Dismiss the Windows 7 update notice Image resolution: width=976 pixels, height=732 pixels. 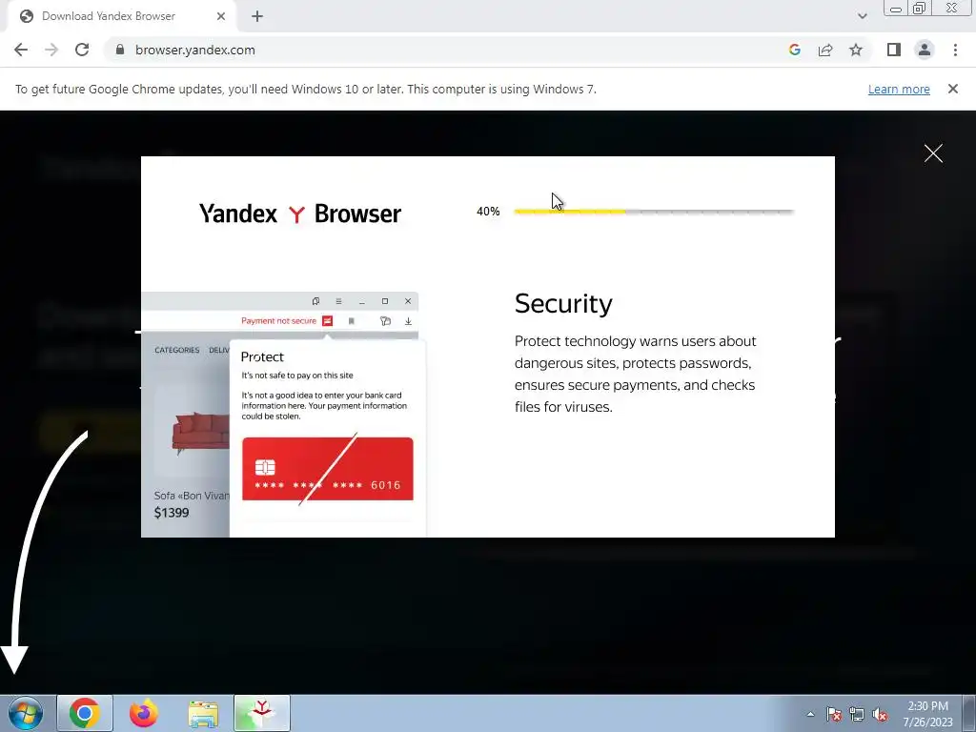952,89
